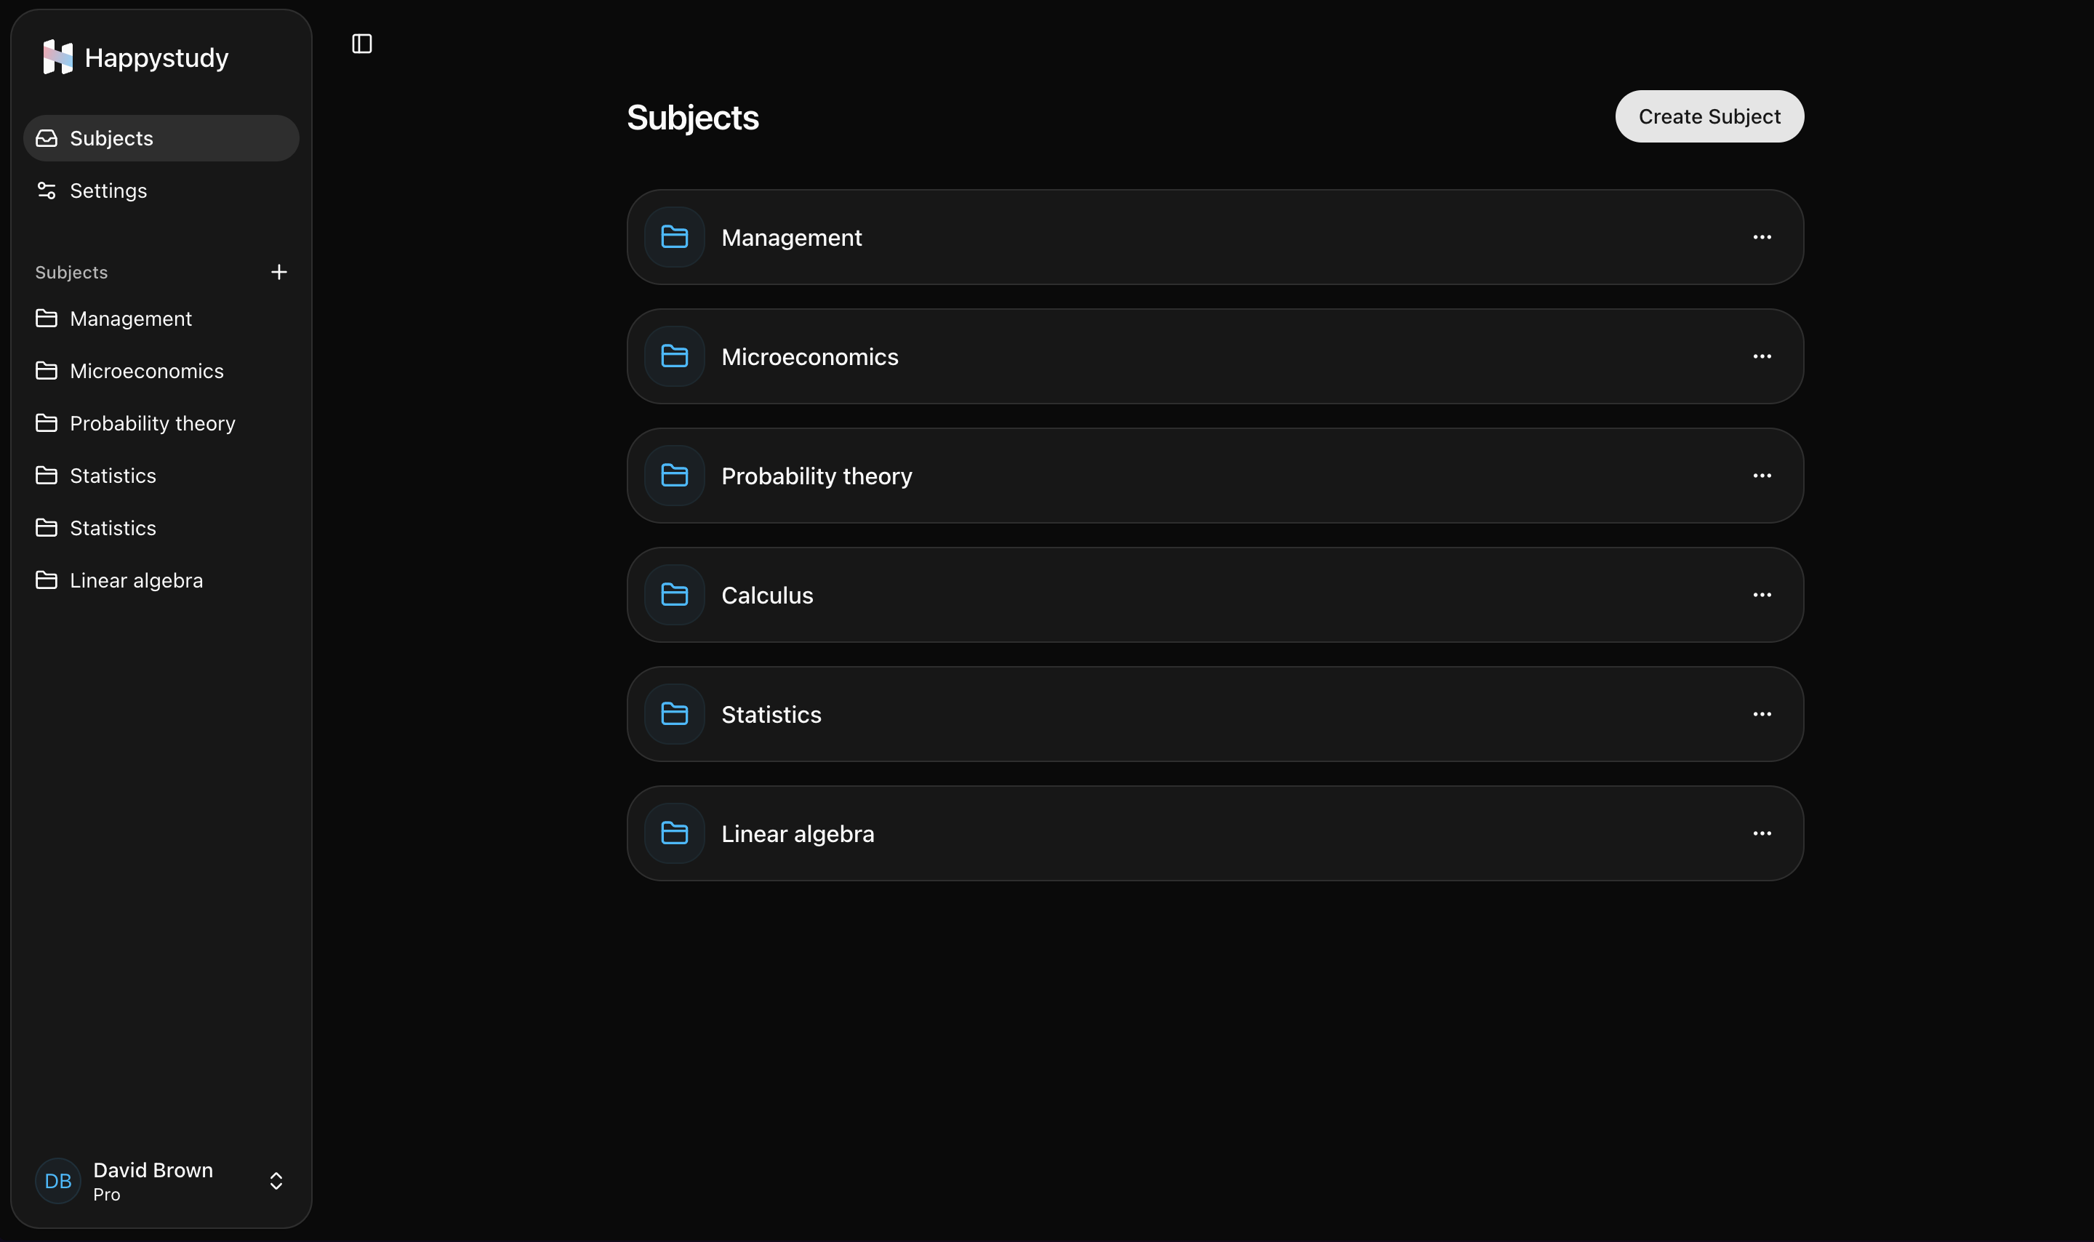Click the Probability theory folder icon on its card
Screen dimensions: 2094x1242
click(673, 476)
